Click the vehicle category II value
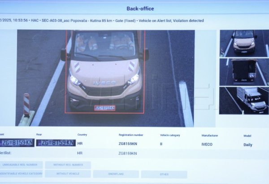 pyautogui.click(x=161, y=144)
